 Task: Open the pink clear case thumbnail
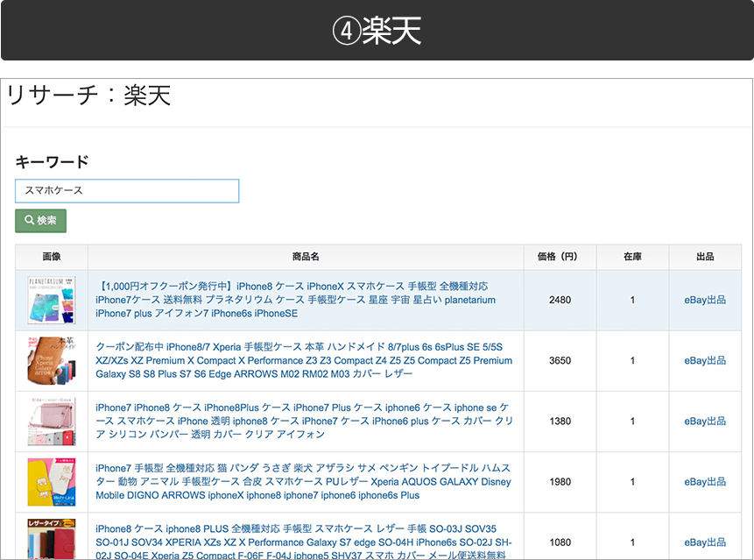click(x=52, y=421)
